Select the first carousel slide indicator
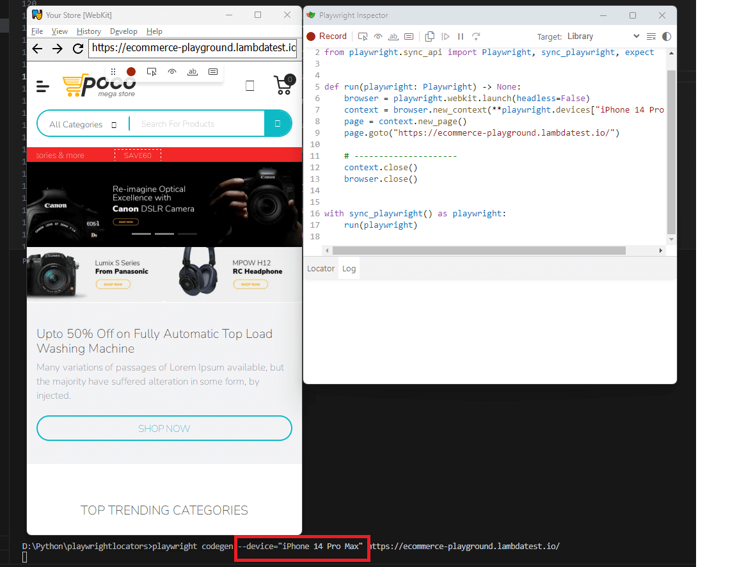The height and width of the screenshot is (567, 737). [x=141, y=234]
